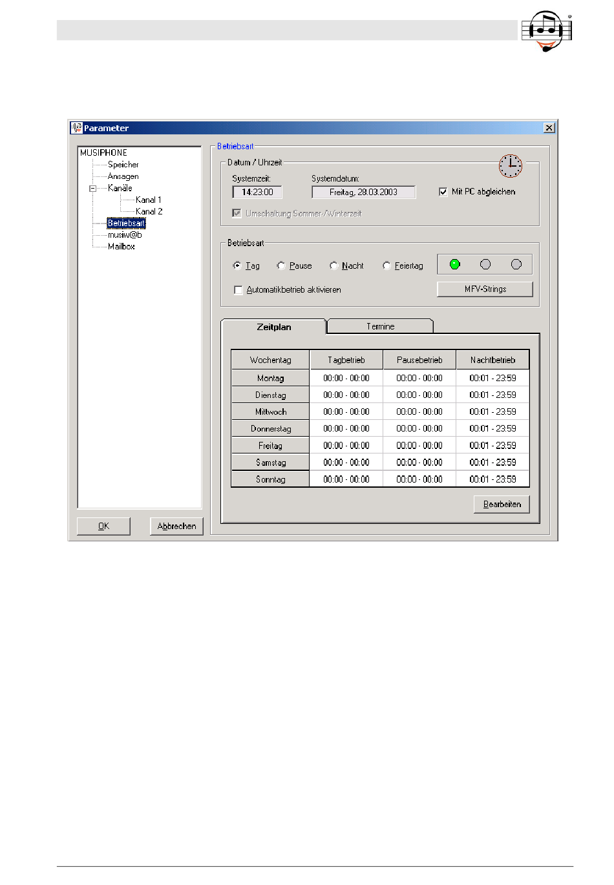614x885 pixels.
Task: Select Mailbox in the tree
Action: 121,246
